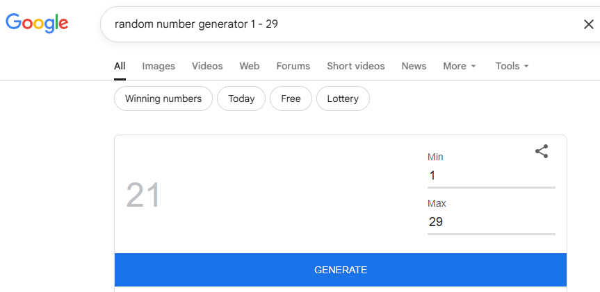This screenshot has height=292, width=600.
Task: Clear the search box with X icon
Action: tap(588, 24)
